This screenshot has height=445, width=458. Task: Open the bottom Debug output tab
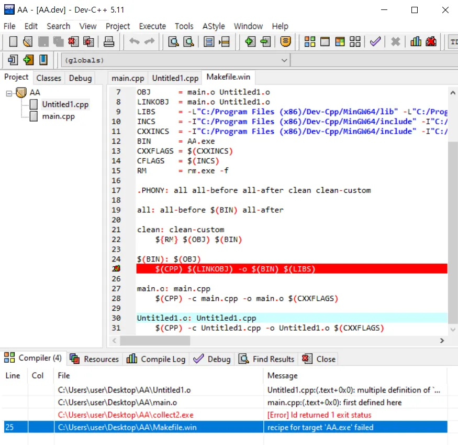pyautogui.click(x=212, y=359)
